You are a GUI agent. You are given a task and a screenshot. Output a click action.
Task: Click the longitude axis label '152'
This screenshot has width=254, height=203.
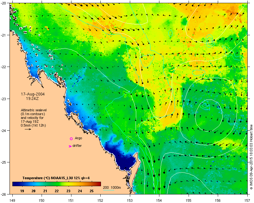click(100, 200)
